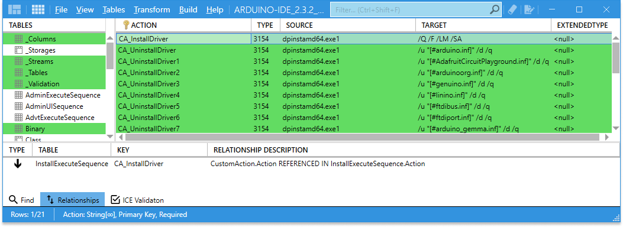The image size is (623, 227).
Task: Click the target cell with AdafruitCircuitPlayground.inf
Action: (483, 61)
